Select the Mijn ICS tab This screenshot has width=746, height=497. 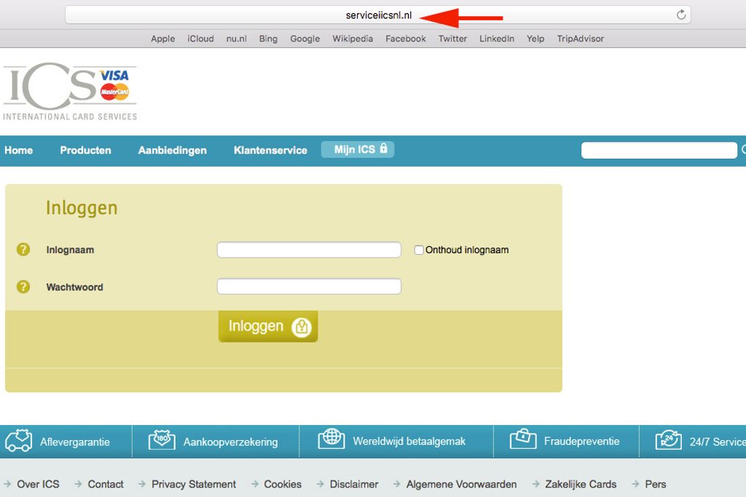357,149
